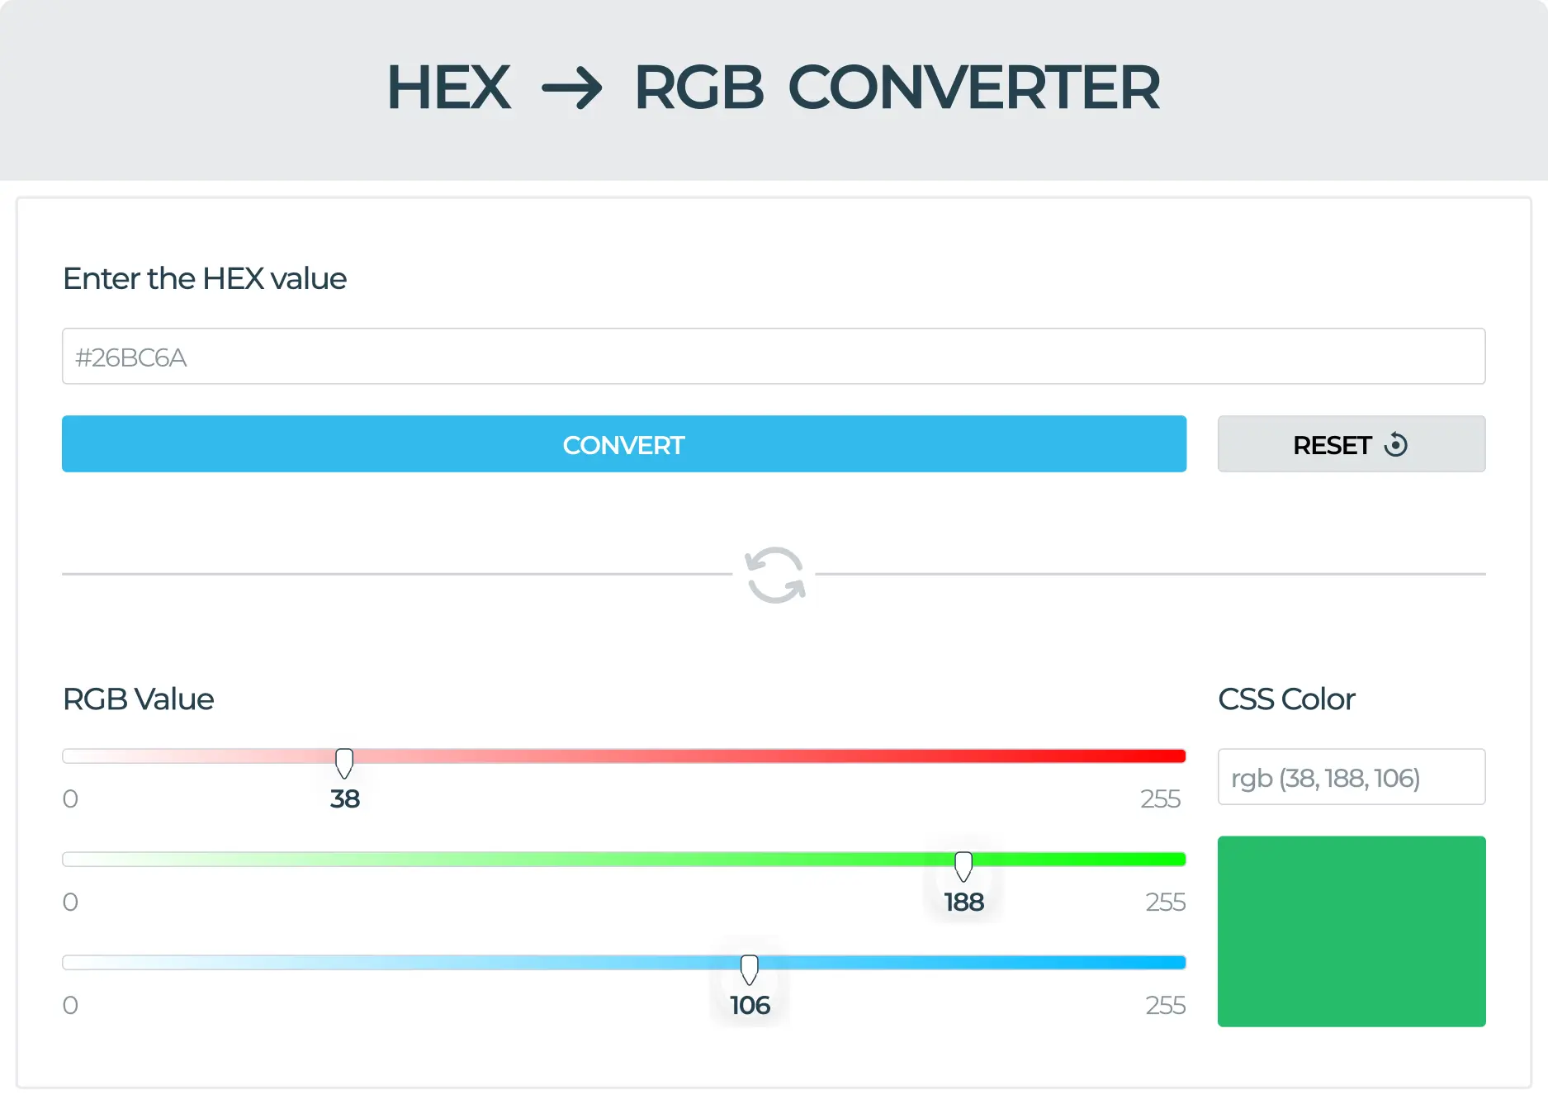The image size is (1548, 1104).
Task: Click the RGB Value heading
Action: pos(138,699)
